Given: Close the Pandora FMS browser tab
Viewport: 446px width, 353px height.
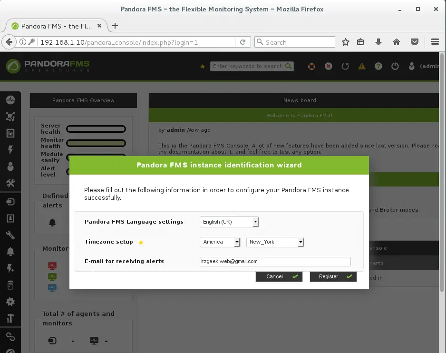Looking at the screenshot, I should 99,26.
